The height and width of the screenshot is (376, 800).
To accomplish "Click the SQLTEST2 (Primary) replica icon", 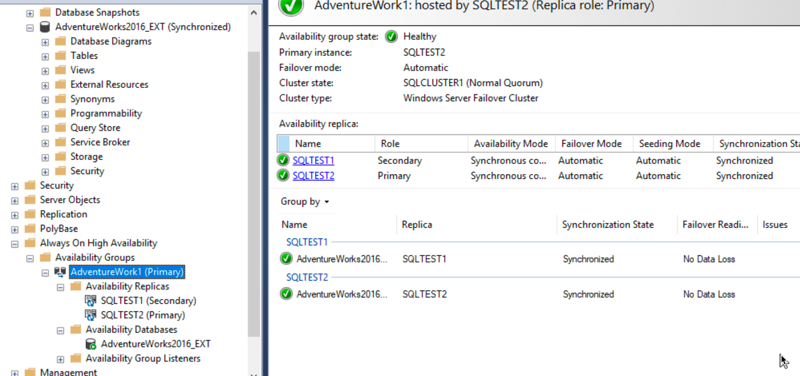I will click(90, 315).
